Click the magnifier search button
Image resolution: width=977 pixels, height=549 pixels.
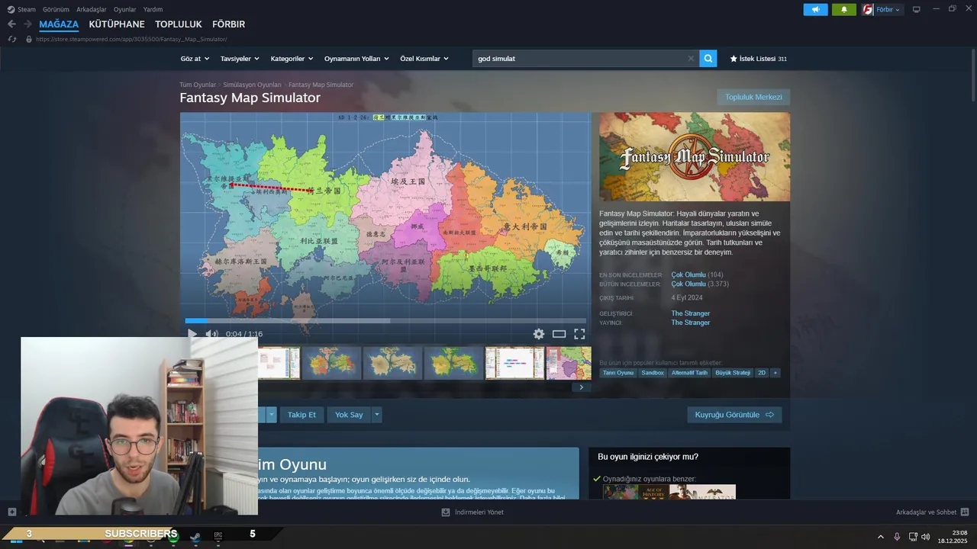coord(708,59)
